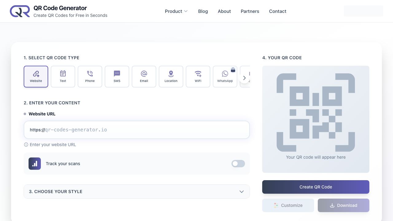The width and height of the screenshot is (393, 221).
Task: Click the lock badge on WhatsApp
Action: point(233,70)
